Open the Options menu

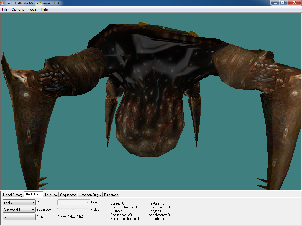coord(18,9)
